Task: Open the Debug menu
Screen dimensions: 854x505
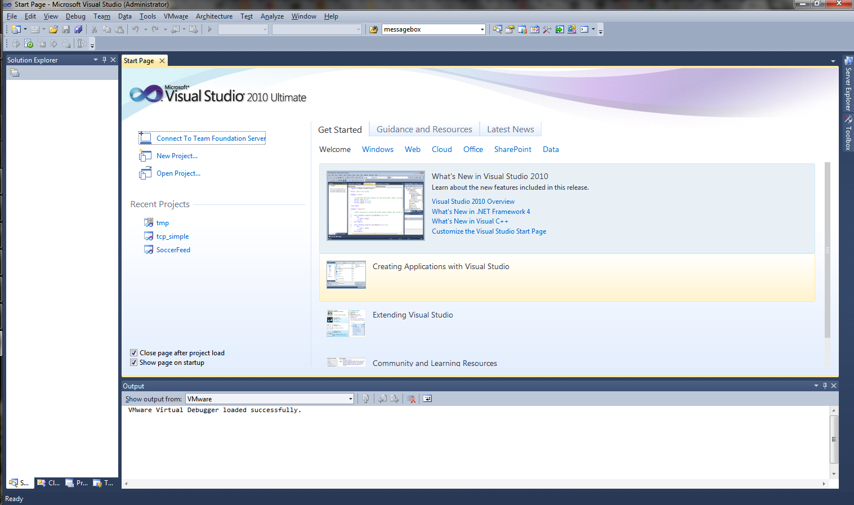Action: tap(75, 16)
